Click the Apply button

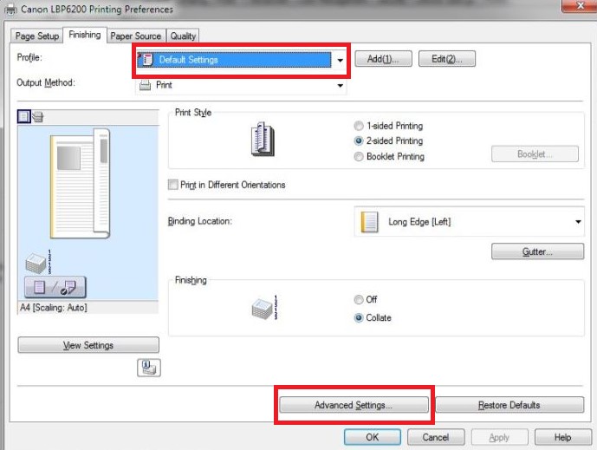(499, 437)
